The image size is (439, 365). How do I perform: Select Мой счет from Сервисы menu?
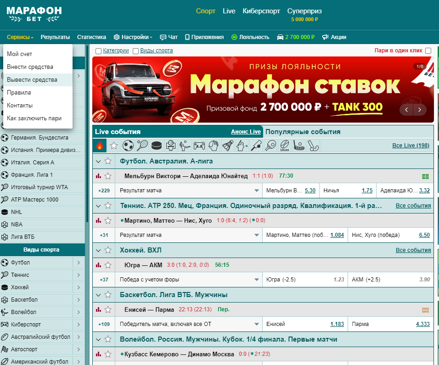point(38,54)
